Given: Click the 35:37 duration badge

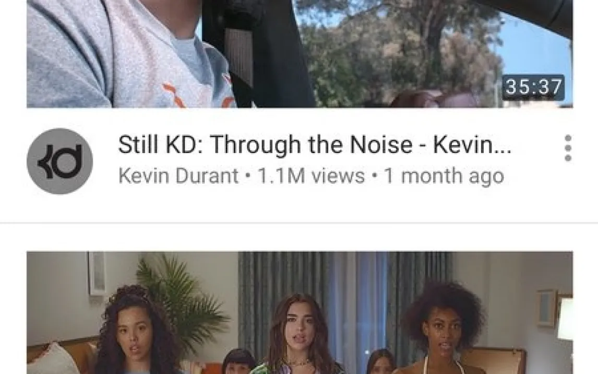Looking at the screenshot, I should [533, 87].
